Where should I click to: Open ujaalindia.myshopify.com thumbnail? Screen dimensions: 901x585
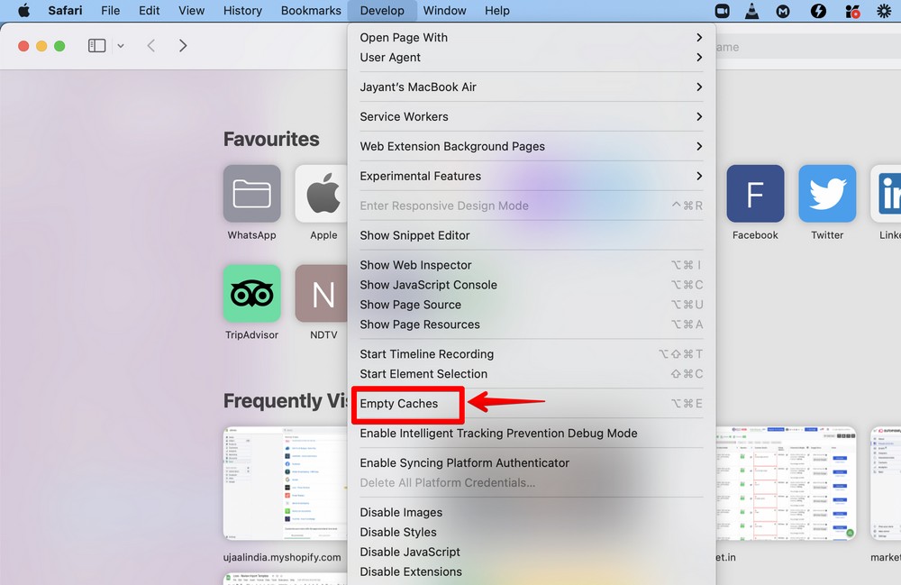pyautogui.click(x=285, y=483)
